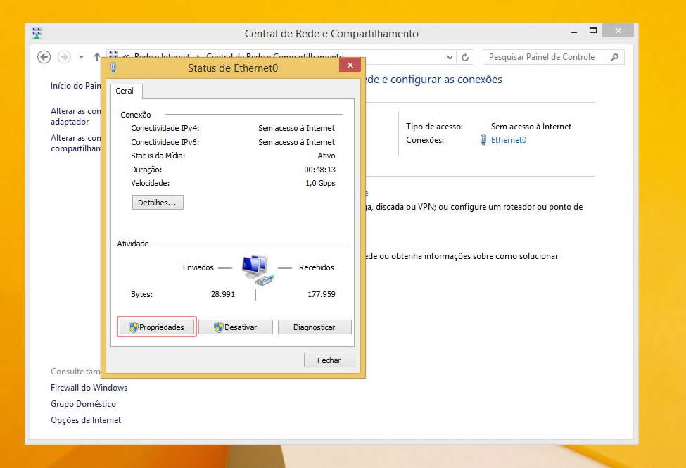
Task: Go up one folder level arrow
Action: pos(97,57)
